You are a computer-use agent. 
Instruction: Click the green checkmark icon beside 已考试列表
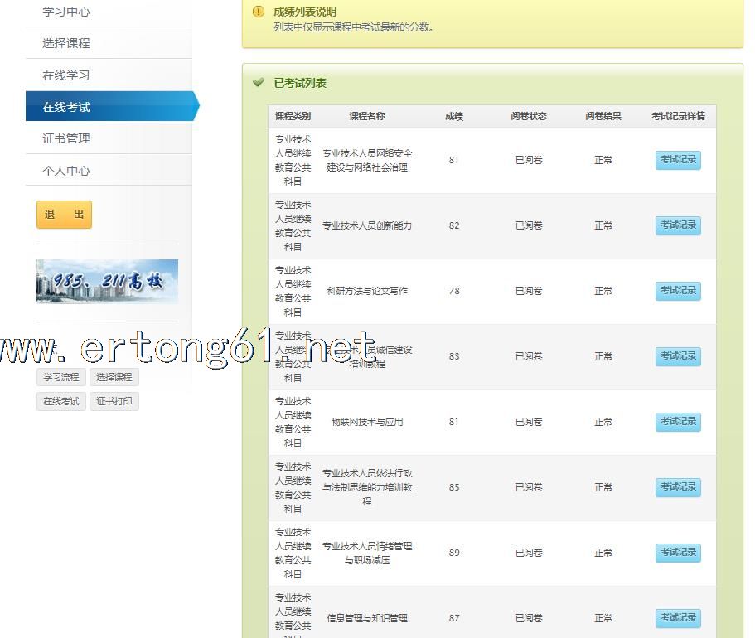(259, 83)
